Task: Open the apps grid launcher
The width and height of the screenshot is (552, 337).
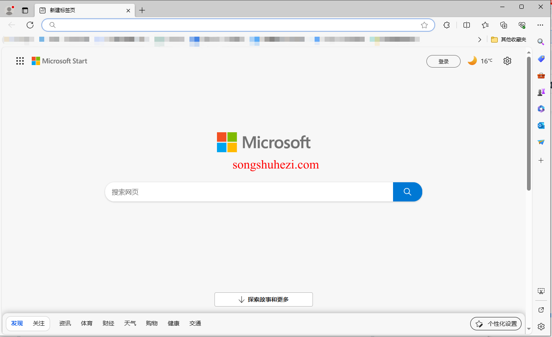Action: point(20,61)
